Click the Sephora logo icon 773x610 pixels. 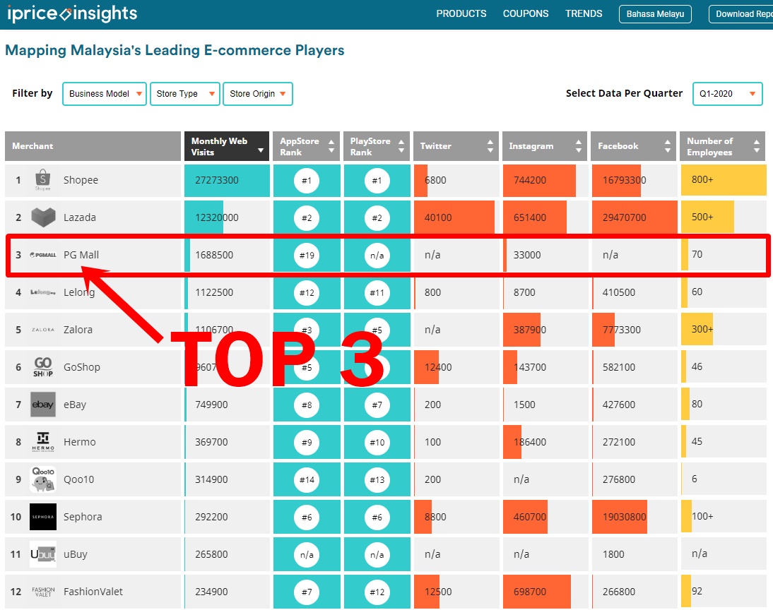(43, 517)
